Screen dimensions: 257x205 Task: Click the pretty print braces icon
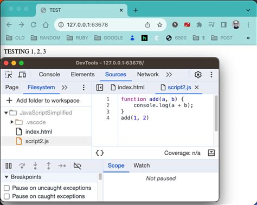pyautogui.click(x=100, y=153)
